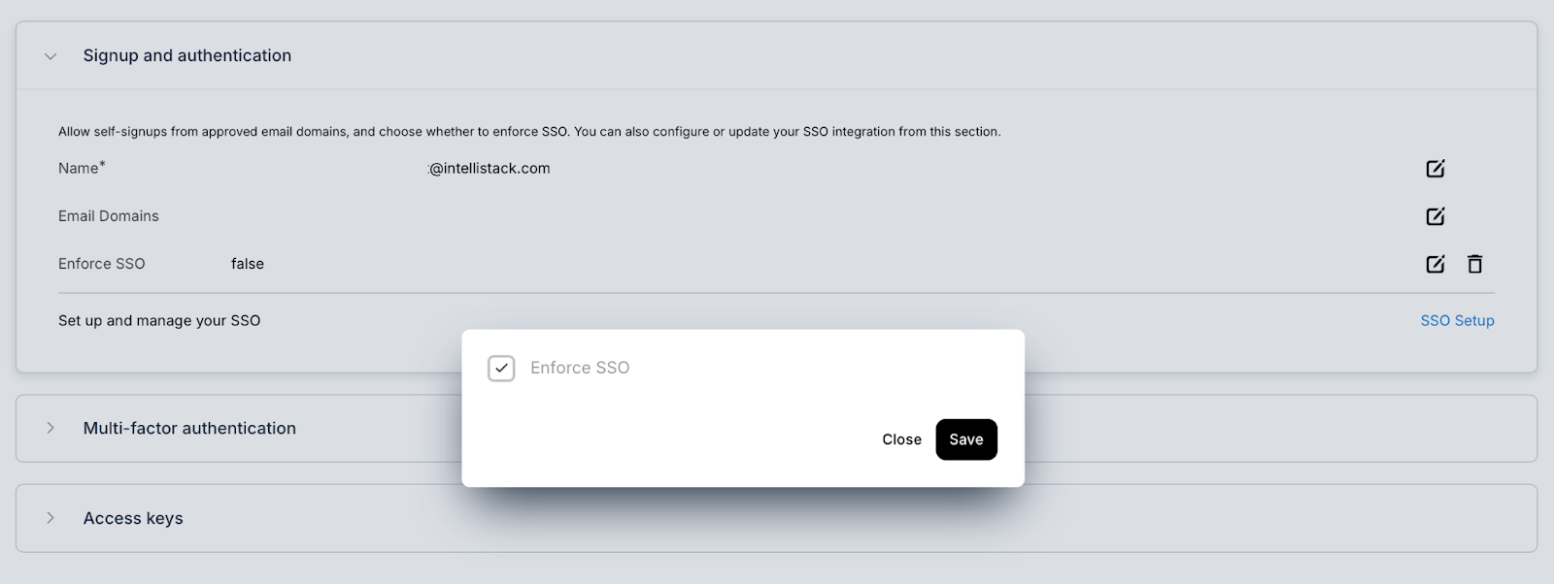Click the trash icon in the Enforce SSO row
Screen dimensions: 1554x584
tap(1474, 264)
